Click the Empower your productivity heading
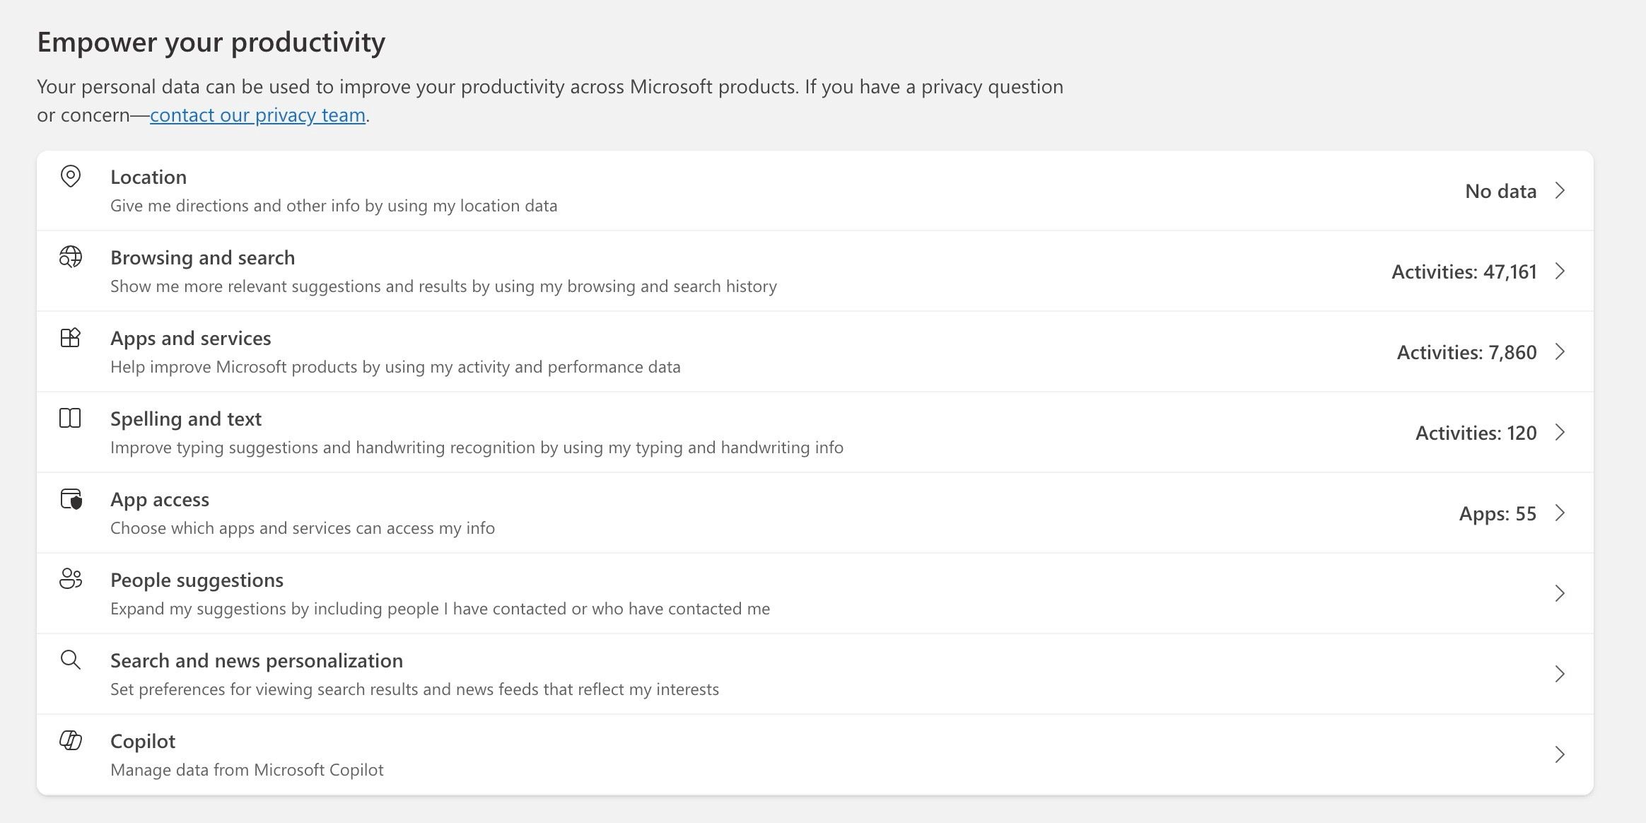Image resolution: width=1646 pixels, height=823 pixels. pyautogui.click(x=211, y=42)
